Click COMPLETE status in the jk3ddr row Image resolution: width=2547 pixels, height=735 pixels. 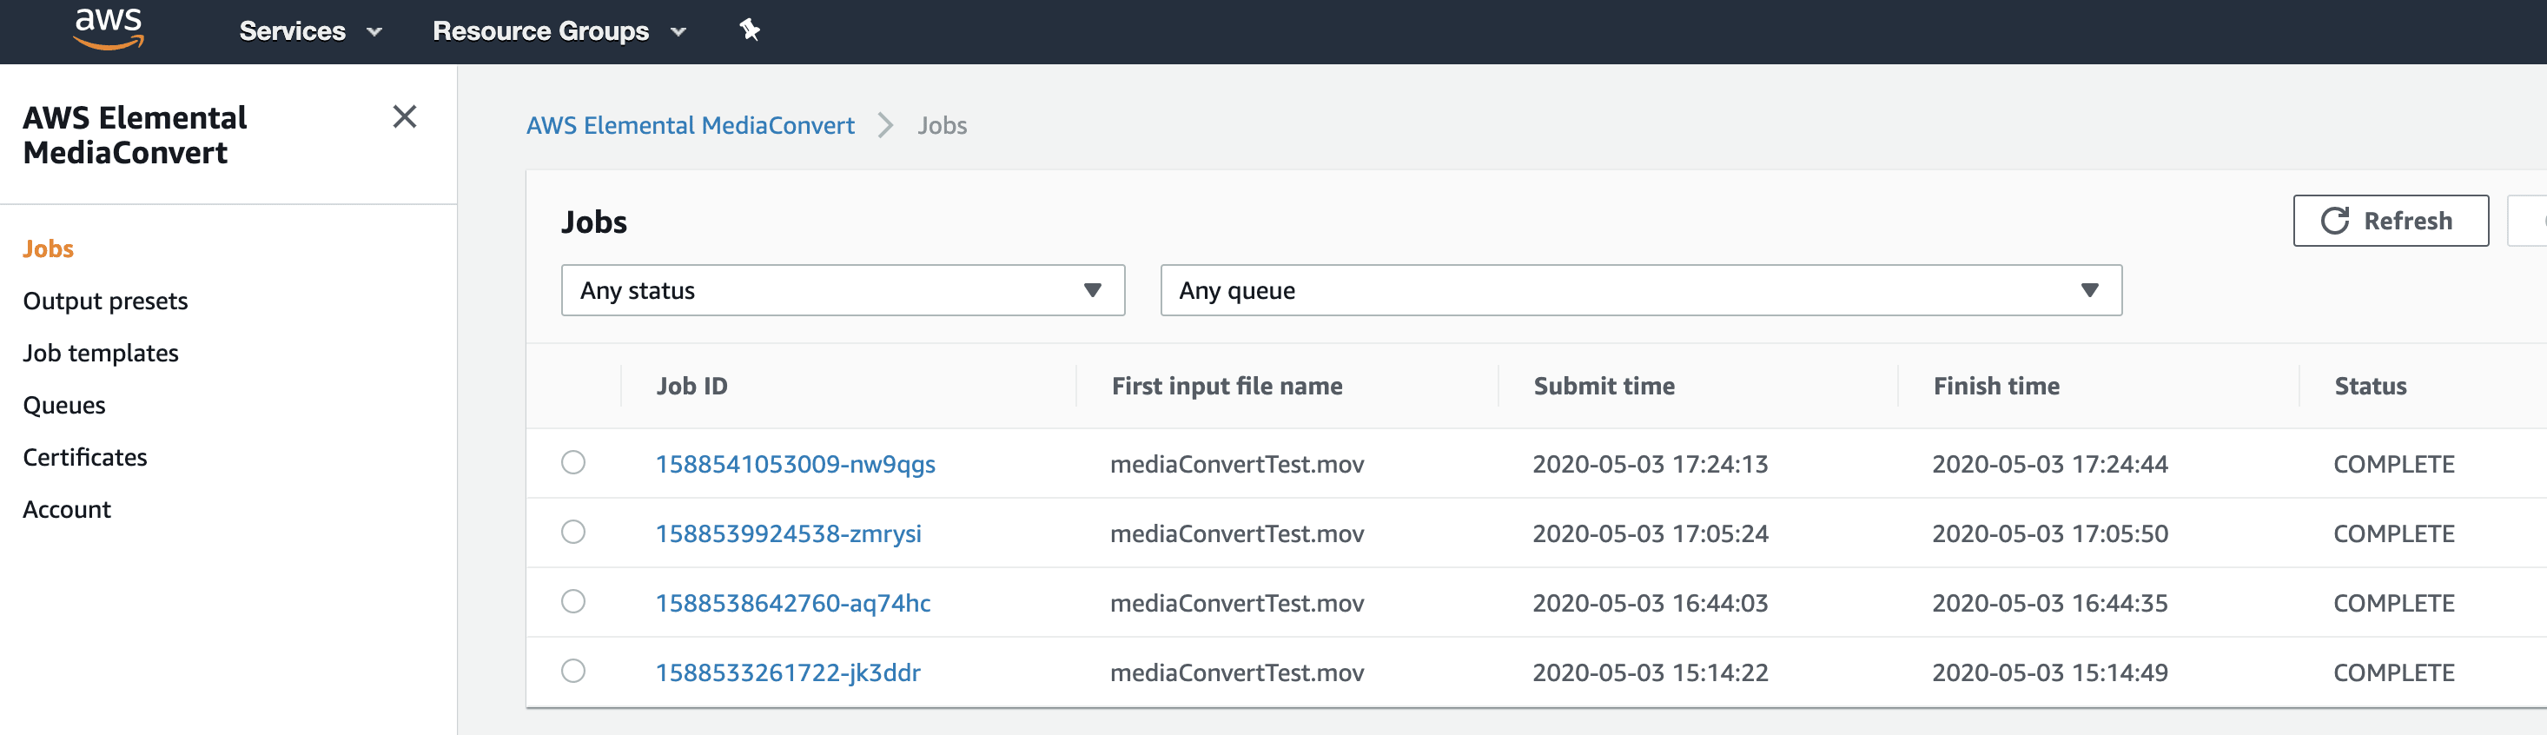click(x=2394, y=672)
